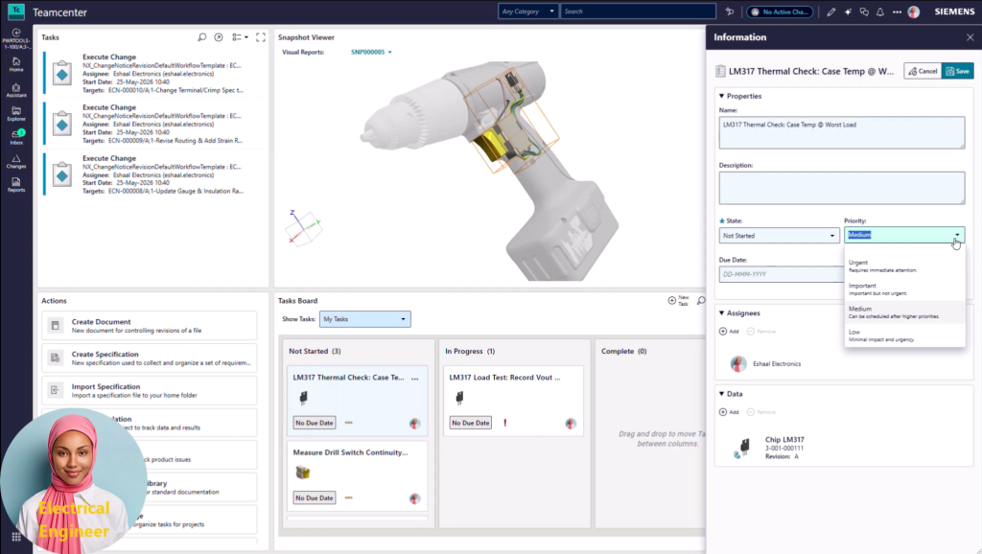Open notifications bell icon
This screenshot has height=554, width=982.
click(880, 12)
